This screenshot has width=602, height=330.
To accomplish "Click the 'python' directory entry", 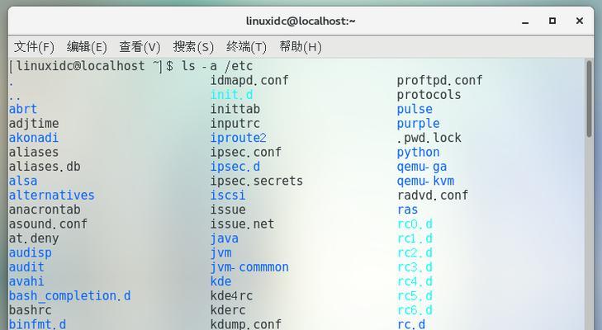I will [418, 153].
